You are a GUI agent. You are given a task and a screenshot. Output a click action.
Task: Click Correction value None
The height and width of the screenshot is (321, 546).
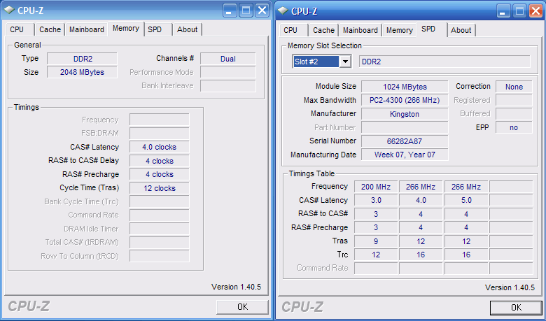(x=514, y=87)
